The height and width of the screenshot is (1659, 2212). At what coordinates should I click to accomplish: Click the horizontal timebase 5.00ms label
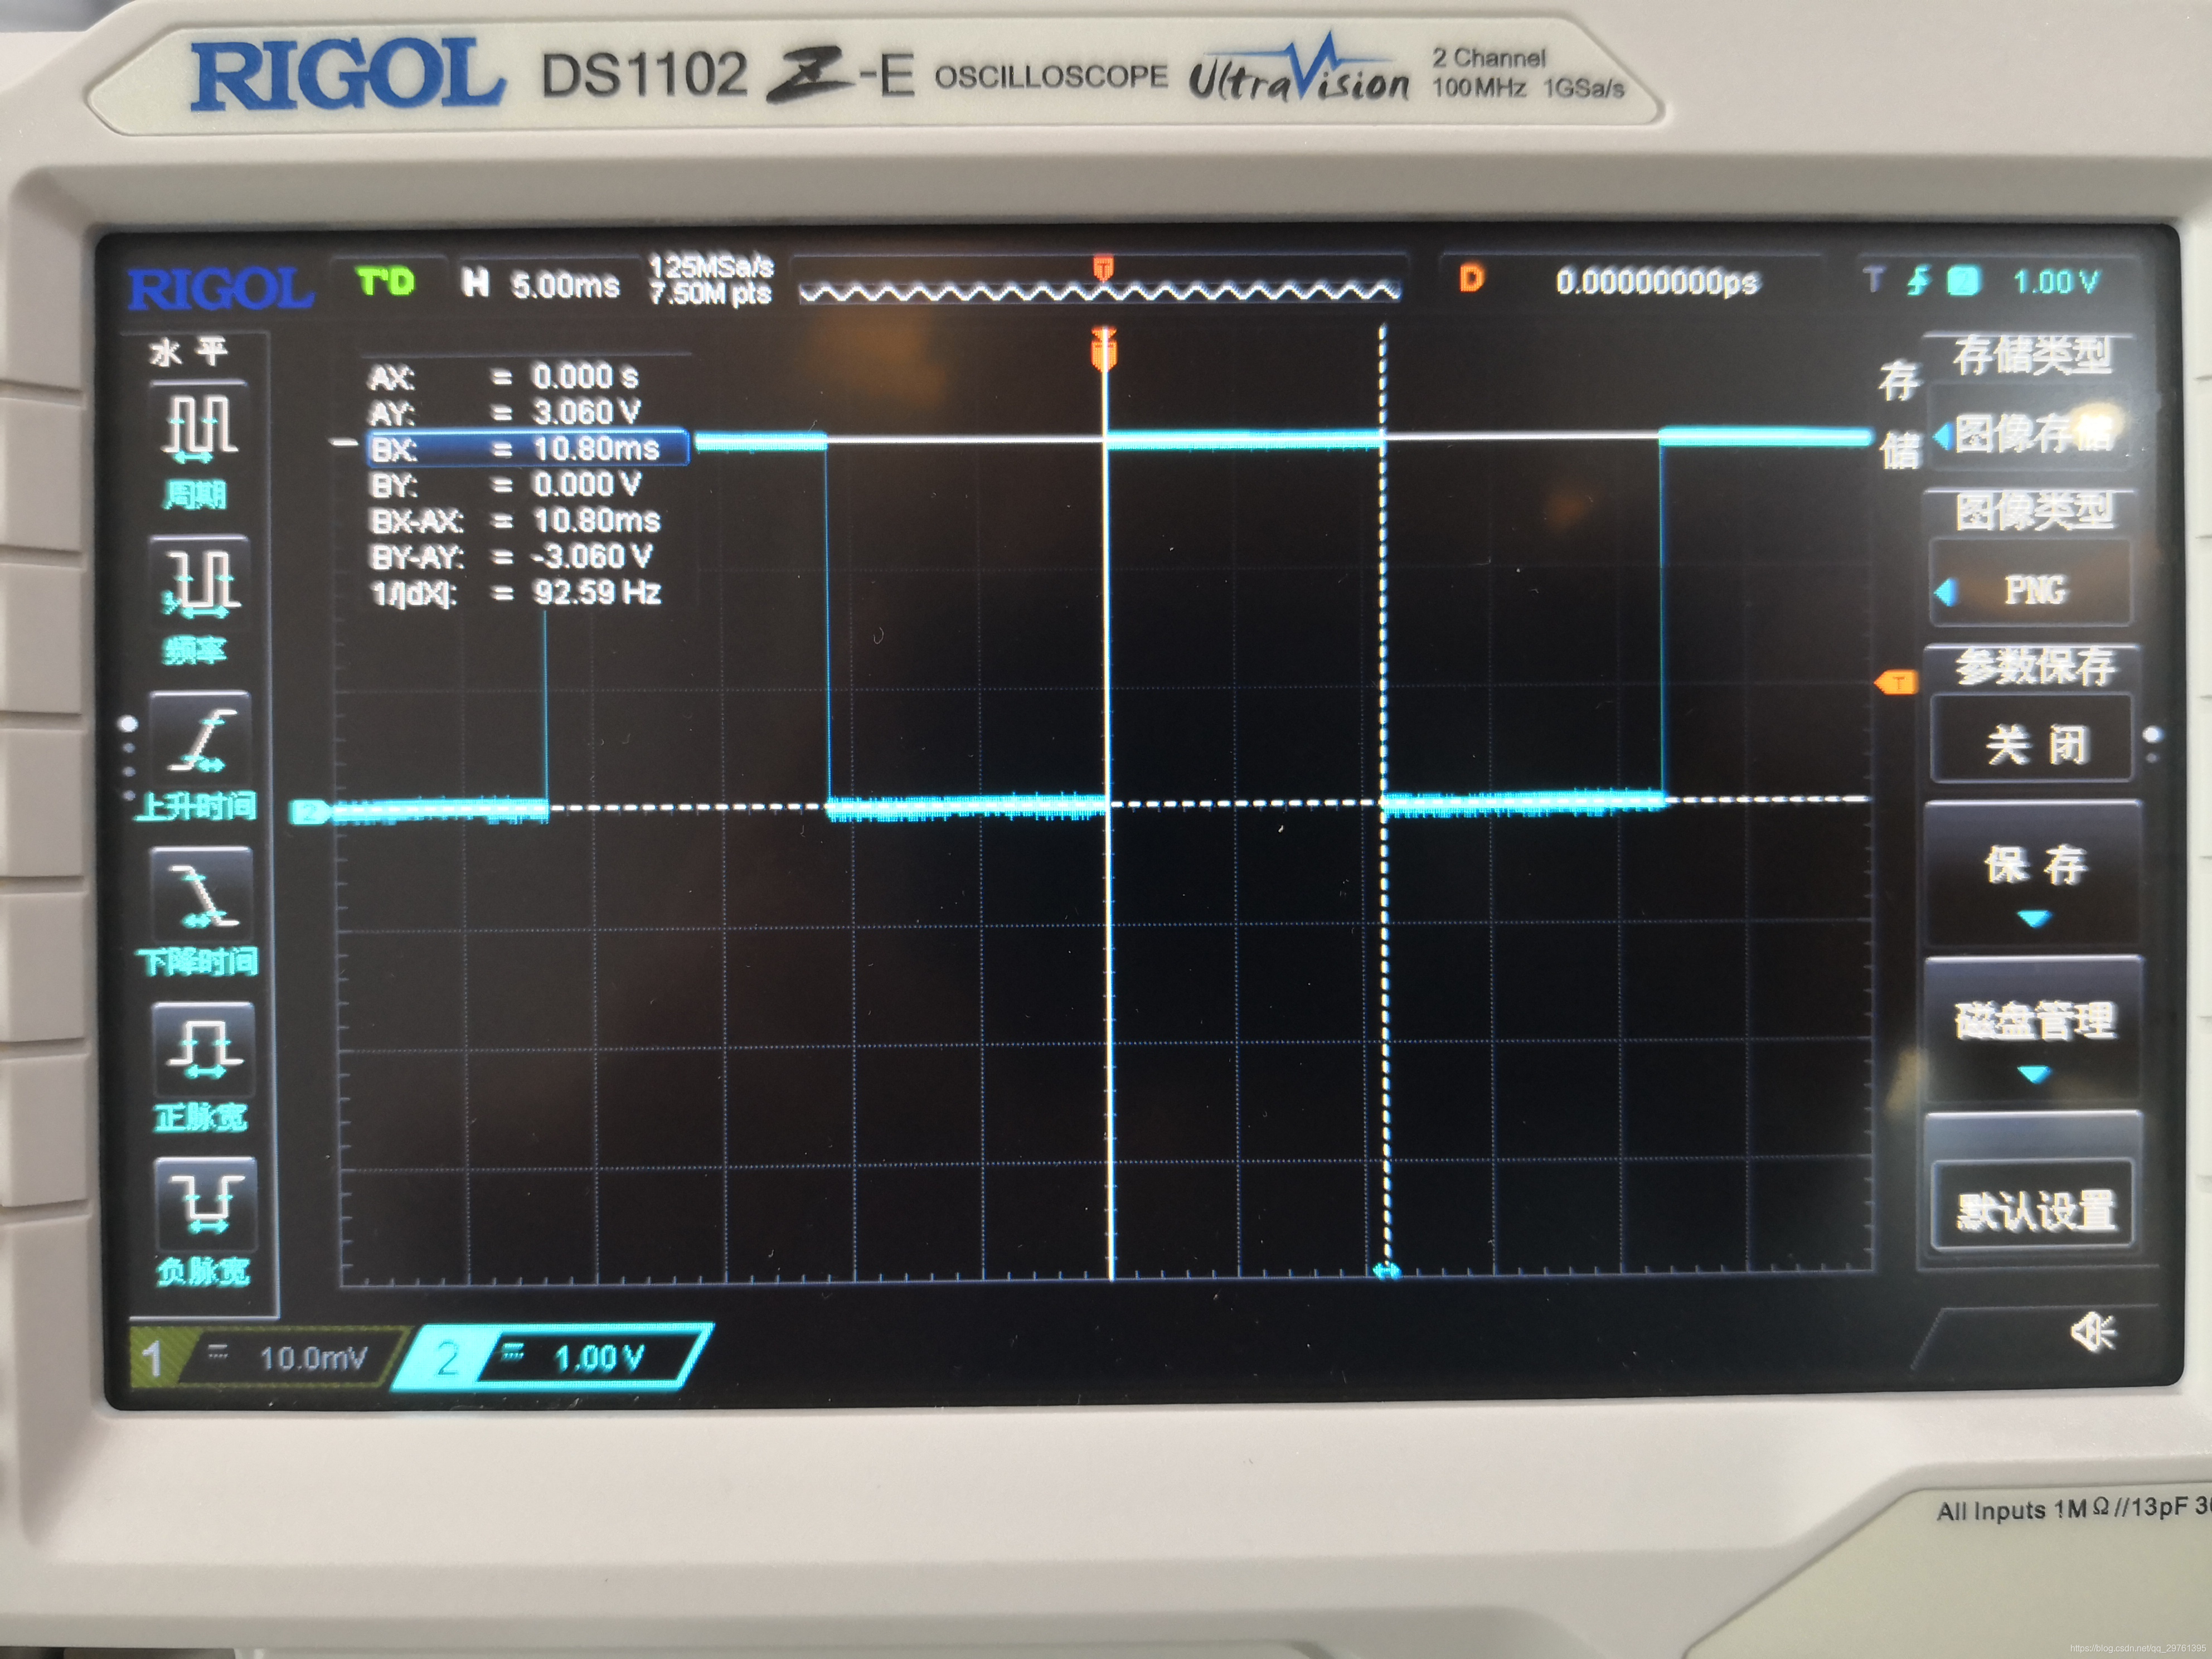(565, 286)
